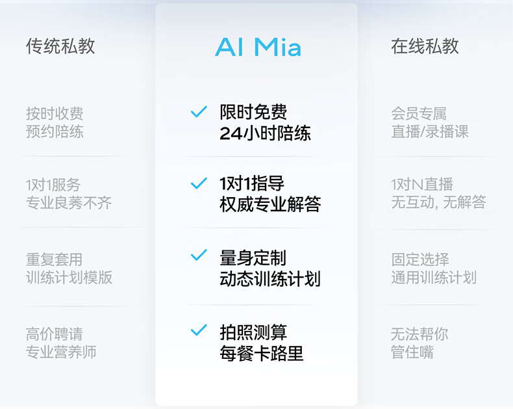Screen dimensions: 513x409
Task: Click the checkmark beside 拍照测算
Action: (199, 331)
